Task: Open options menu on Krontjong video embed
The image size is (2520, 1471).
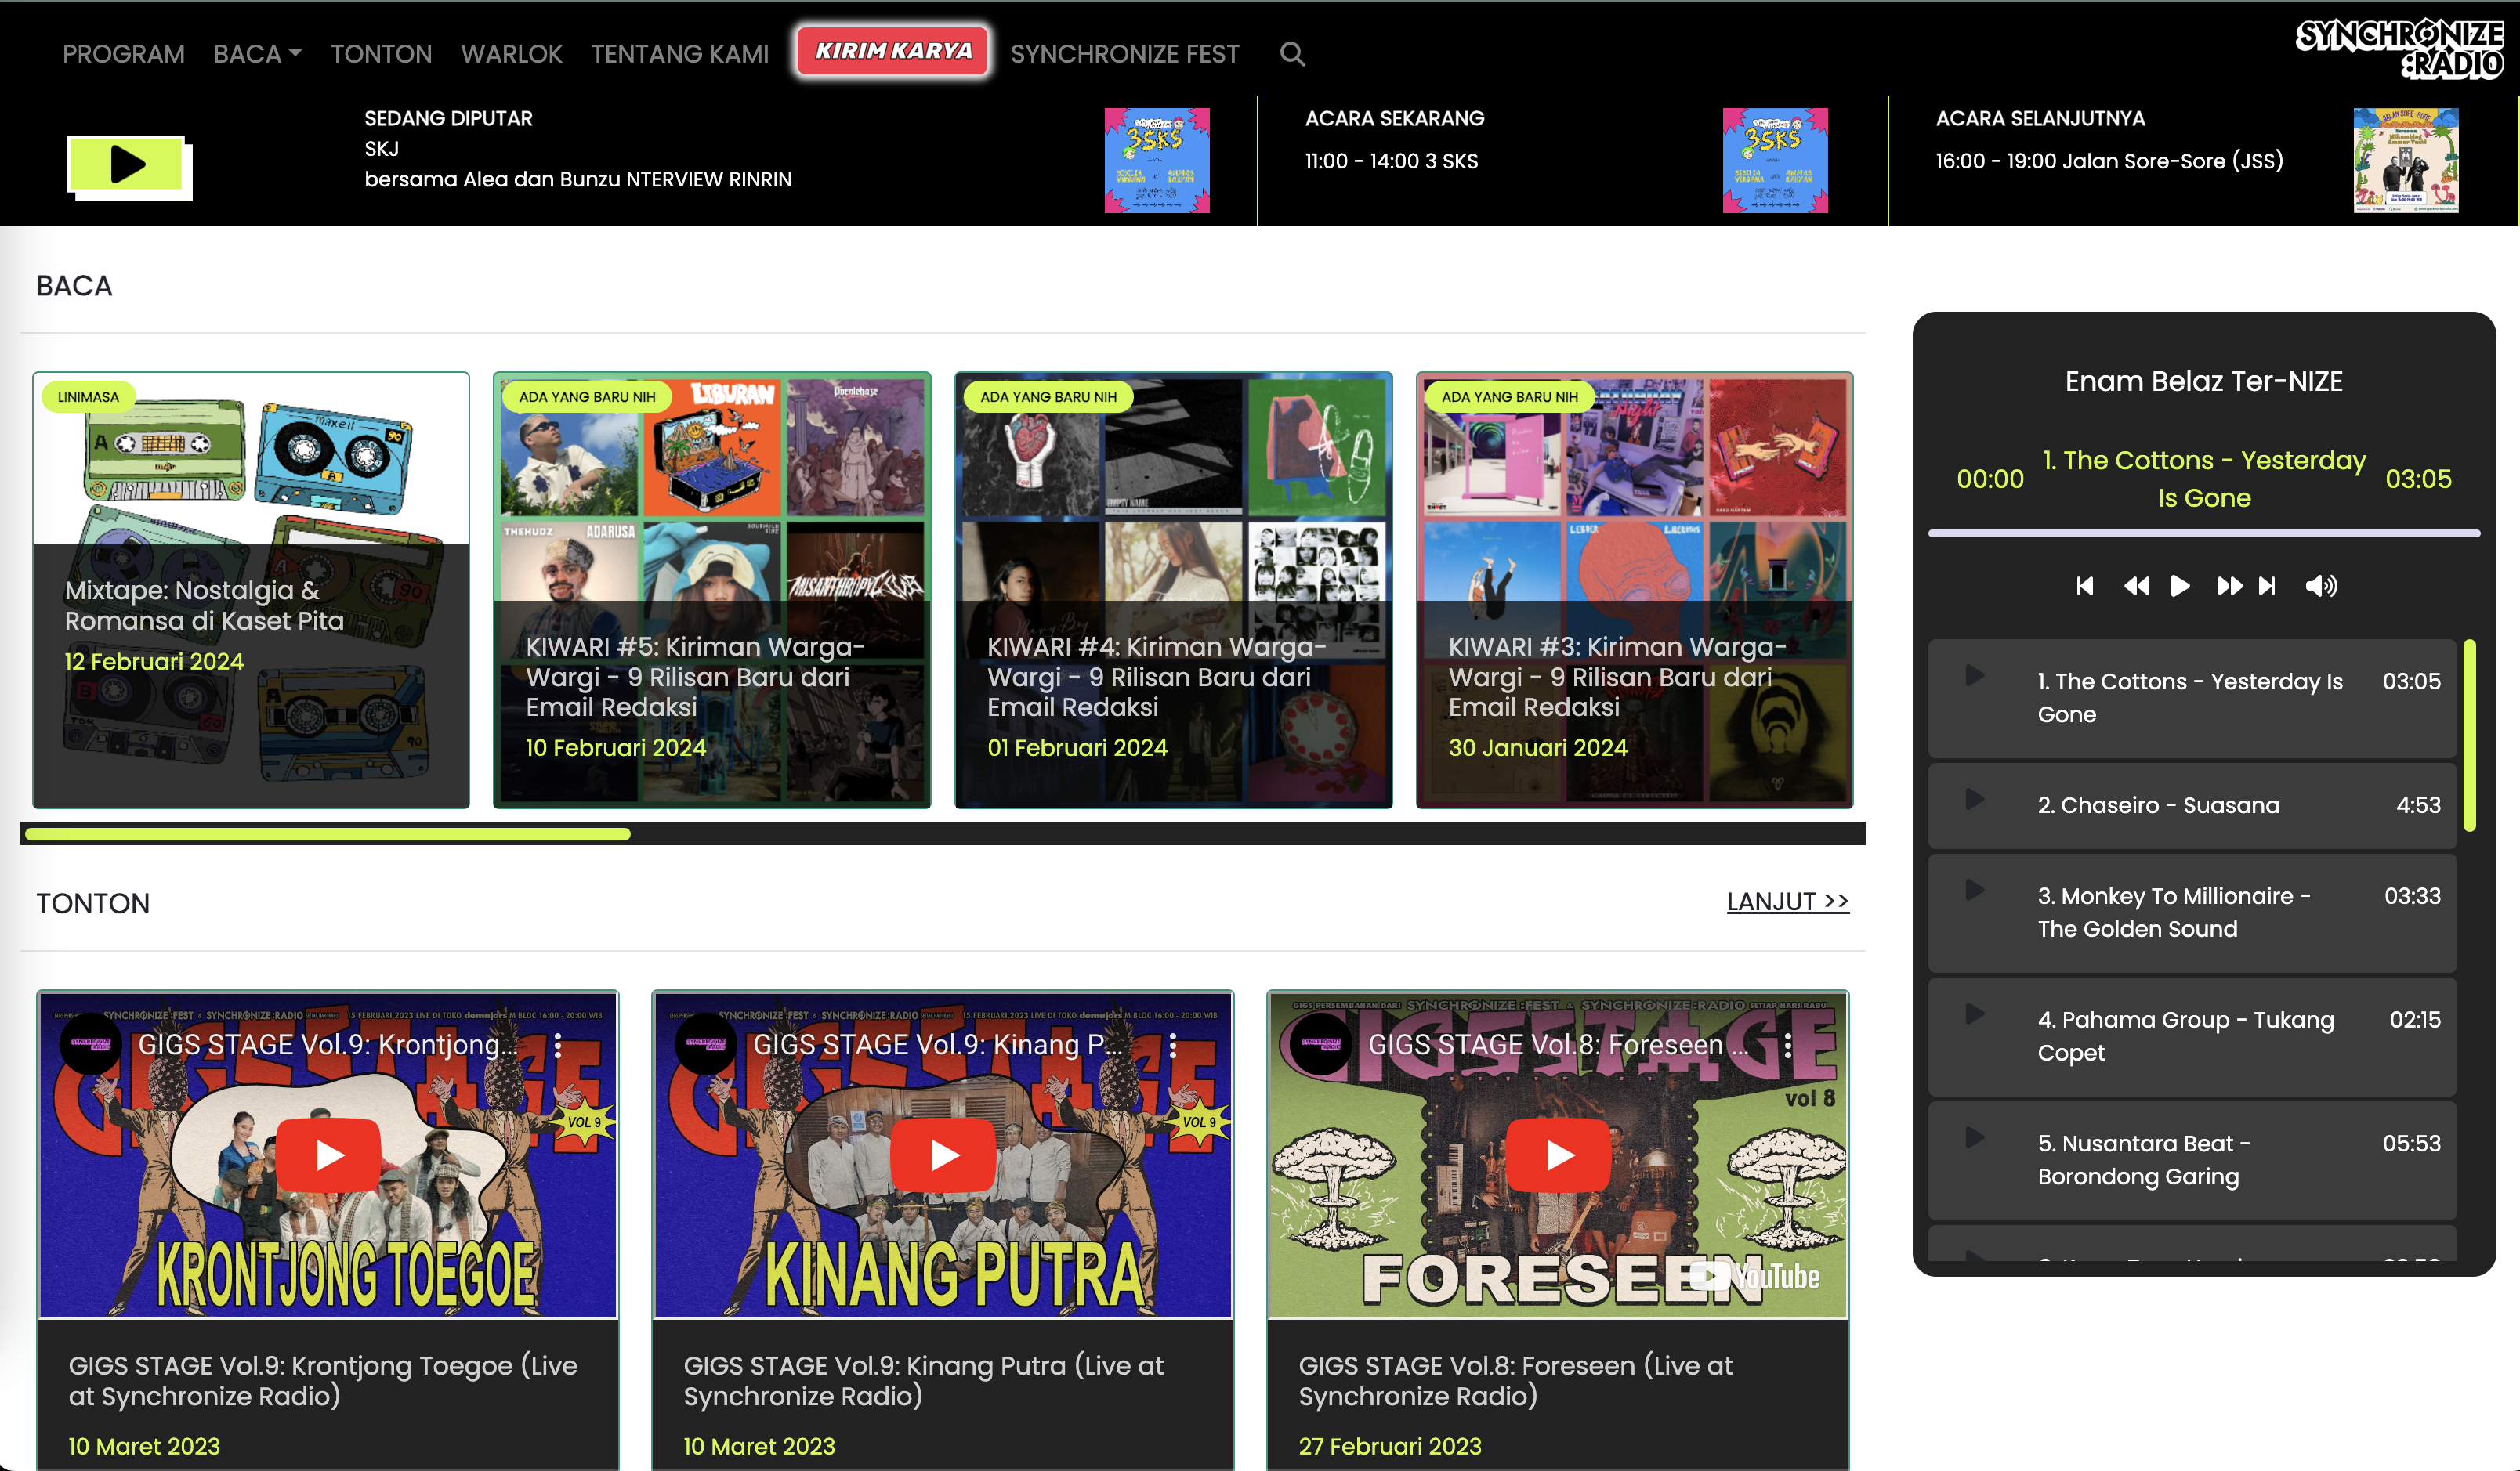Action: click(558, 1046)
